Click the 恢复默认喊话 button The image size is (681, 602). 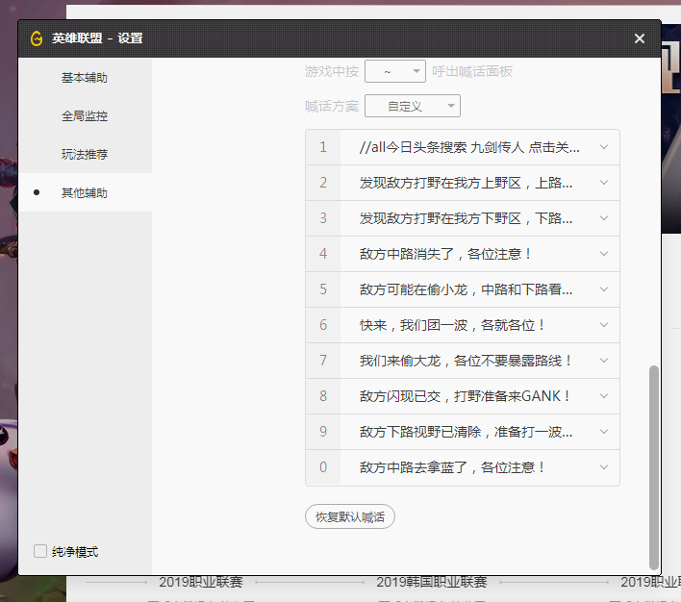[350, 516]
